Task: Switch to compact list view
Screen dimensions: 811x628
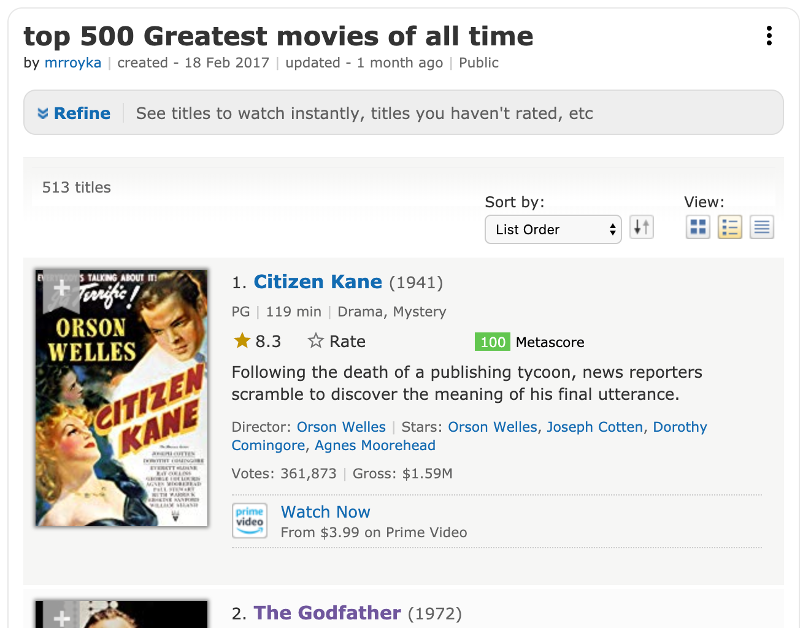Action: coord(762,227)
